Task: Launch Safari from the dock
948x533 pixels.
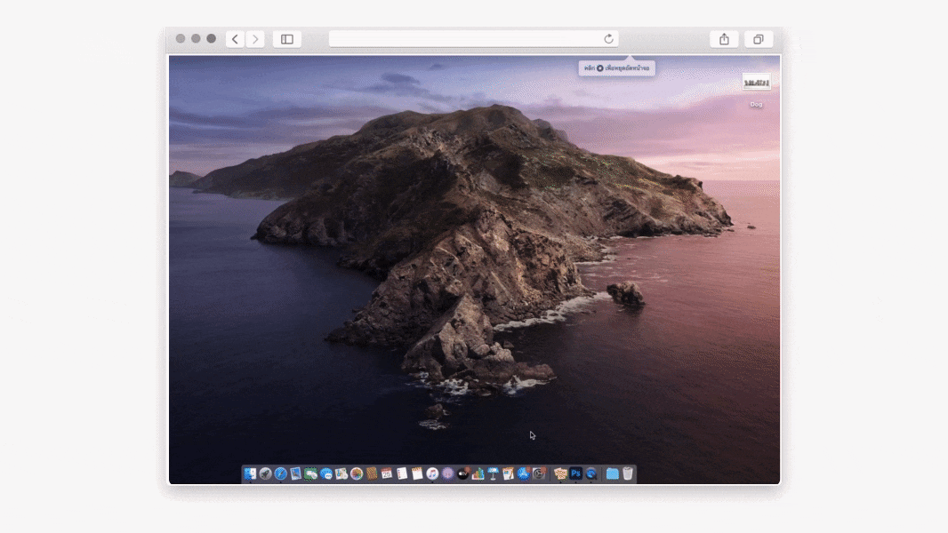Action: [280, 474]
